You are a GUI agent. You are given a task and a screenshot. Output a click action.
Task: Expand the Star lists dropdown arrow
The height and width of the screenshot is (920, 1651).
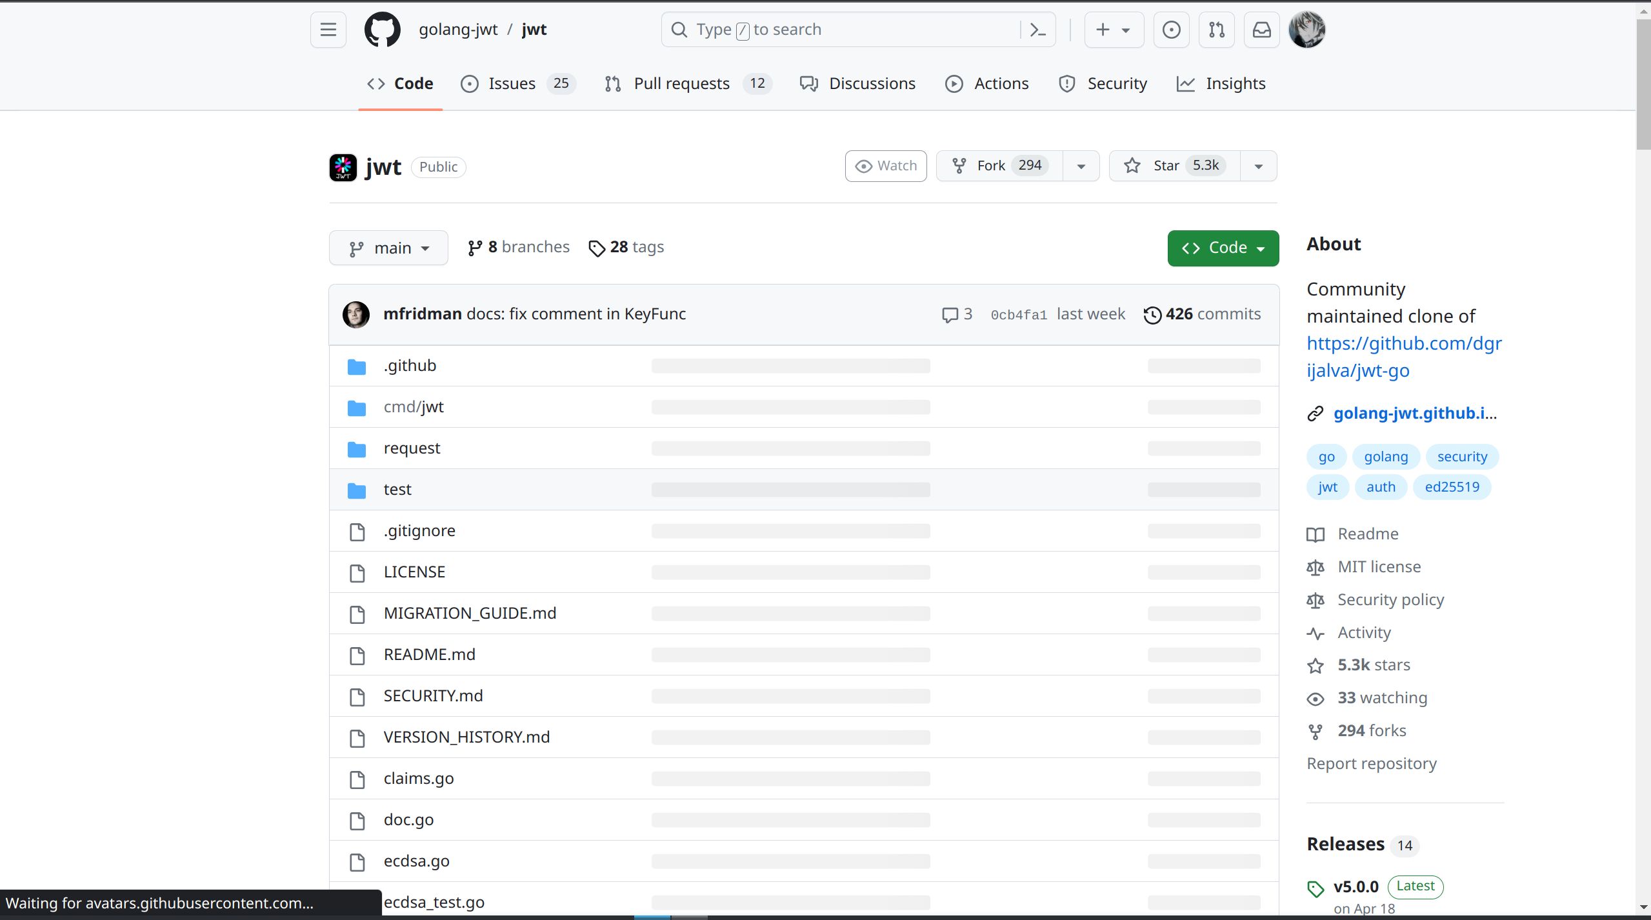coord(1258,166)
